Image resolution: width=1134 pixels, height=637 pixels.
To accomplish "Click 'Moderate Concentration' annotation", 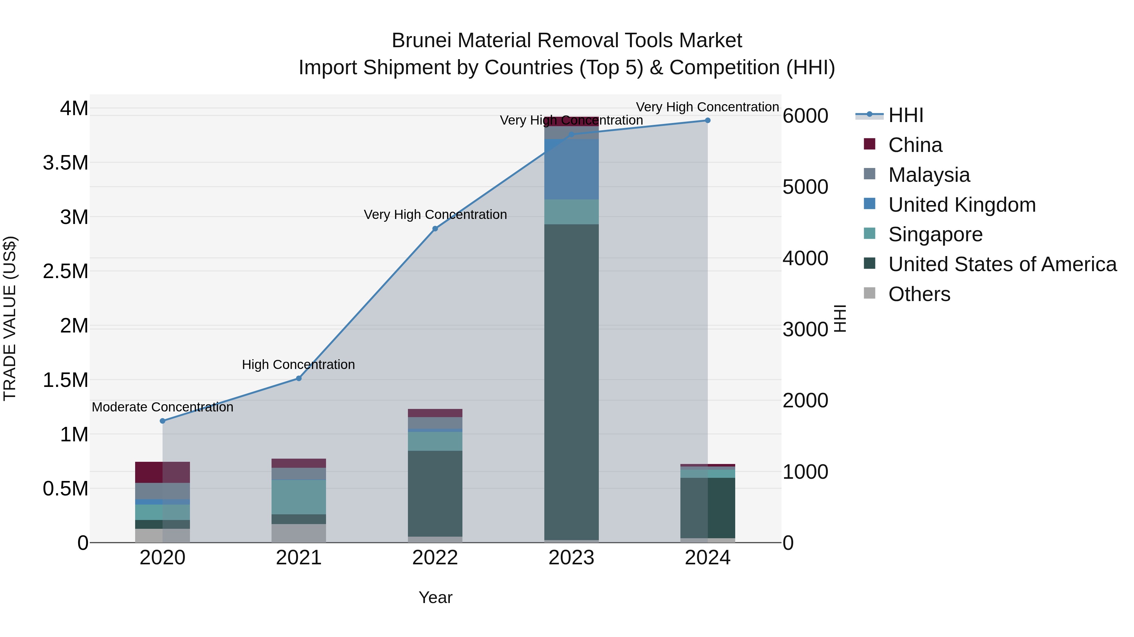I will click(x=163, y=407).
